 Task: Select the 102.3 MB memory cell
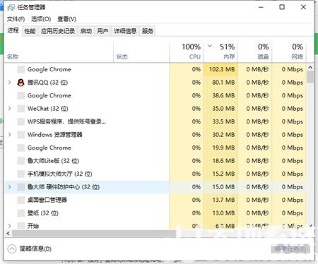click(x=221, y=69)
